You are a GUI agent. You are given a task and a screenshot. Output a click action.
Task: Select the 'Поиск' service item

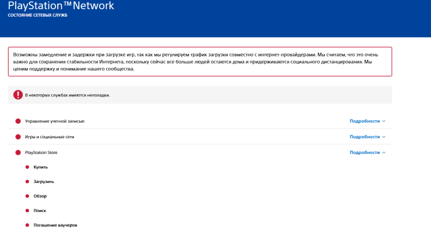point(40,210)
